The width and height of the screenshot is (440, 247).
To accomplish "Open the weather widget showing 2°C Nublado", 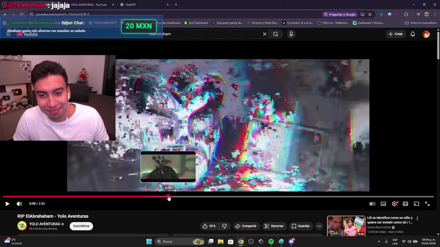I will pos(13,242).
